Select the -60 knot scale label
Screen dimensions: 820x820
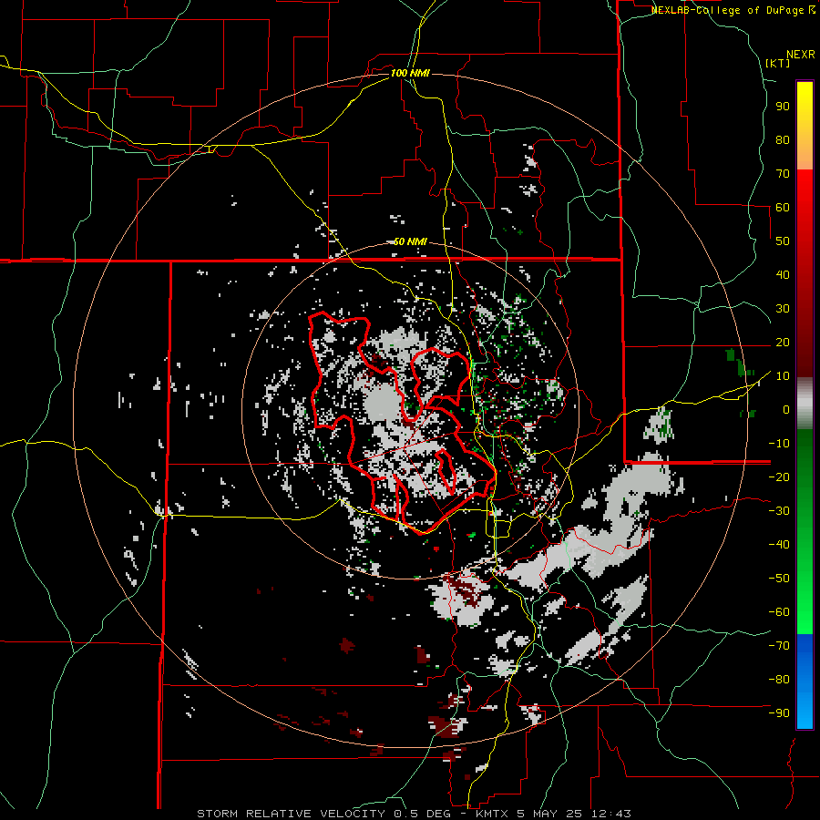(x=779, y=612)
